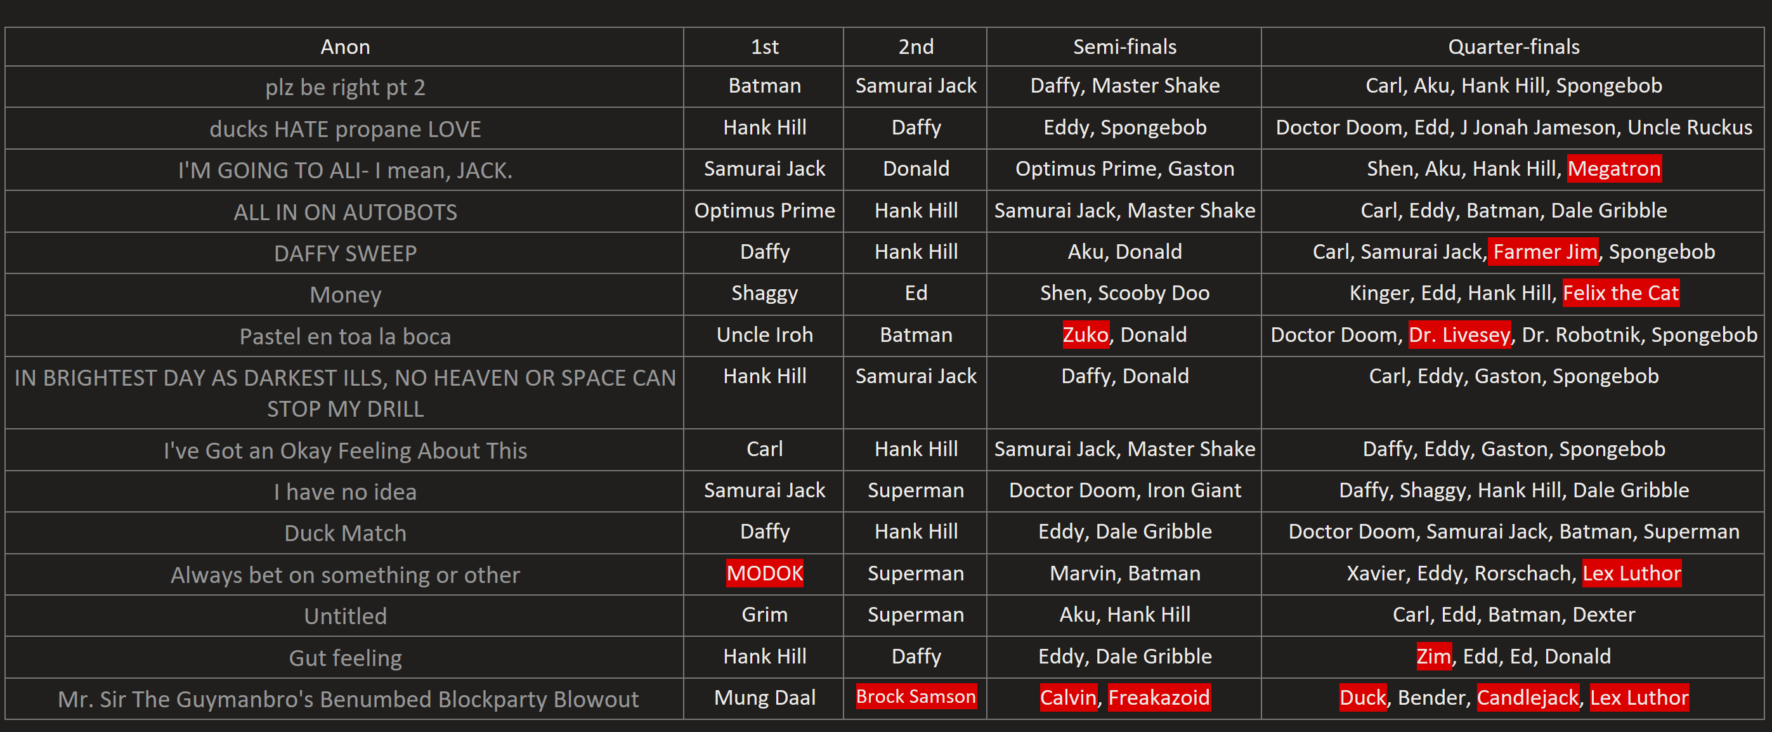1772x732 pixels.
Task: Click the highlighted Megatron text
Action: pos(1614,169)
